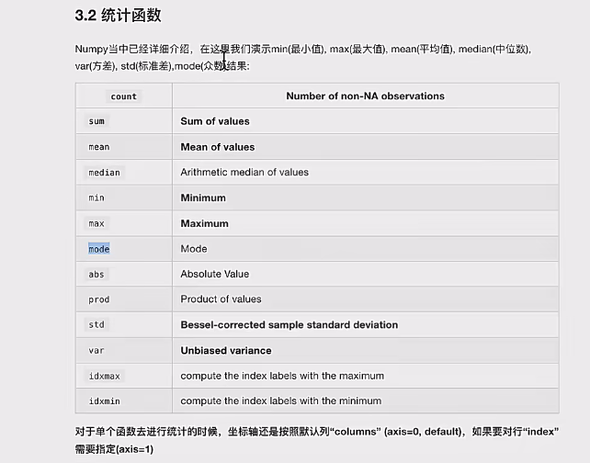Click "Bessel-corrected sample standard deviation" text
590x463 pixels.
[289, 324]
